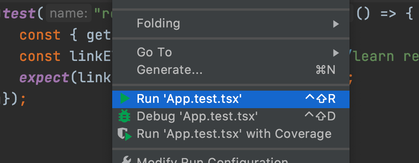Open the Folding menu entry
The image size is (419, 163).
(158, 24)
